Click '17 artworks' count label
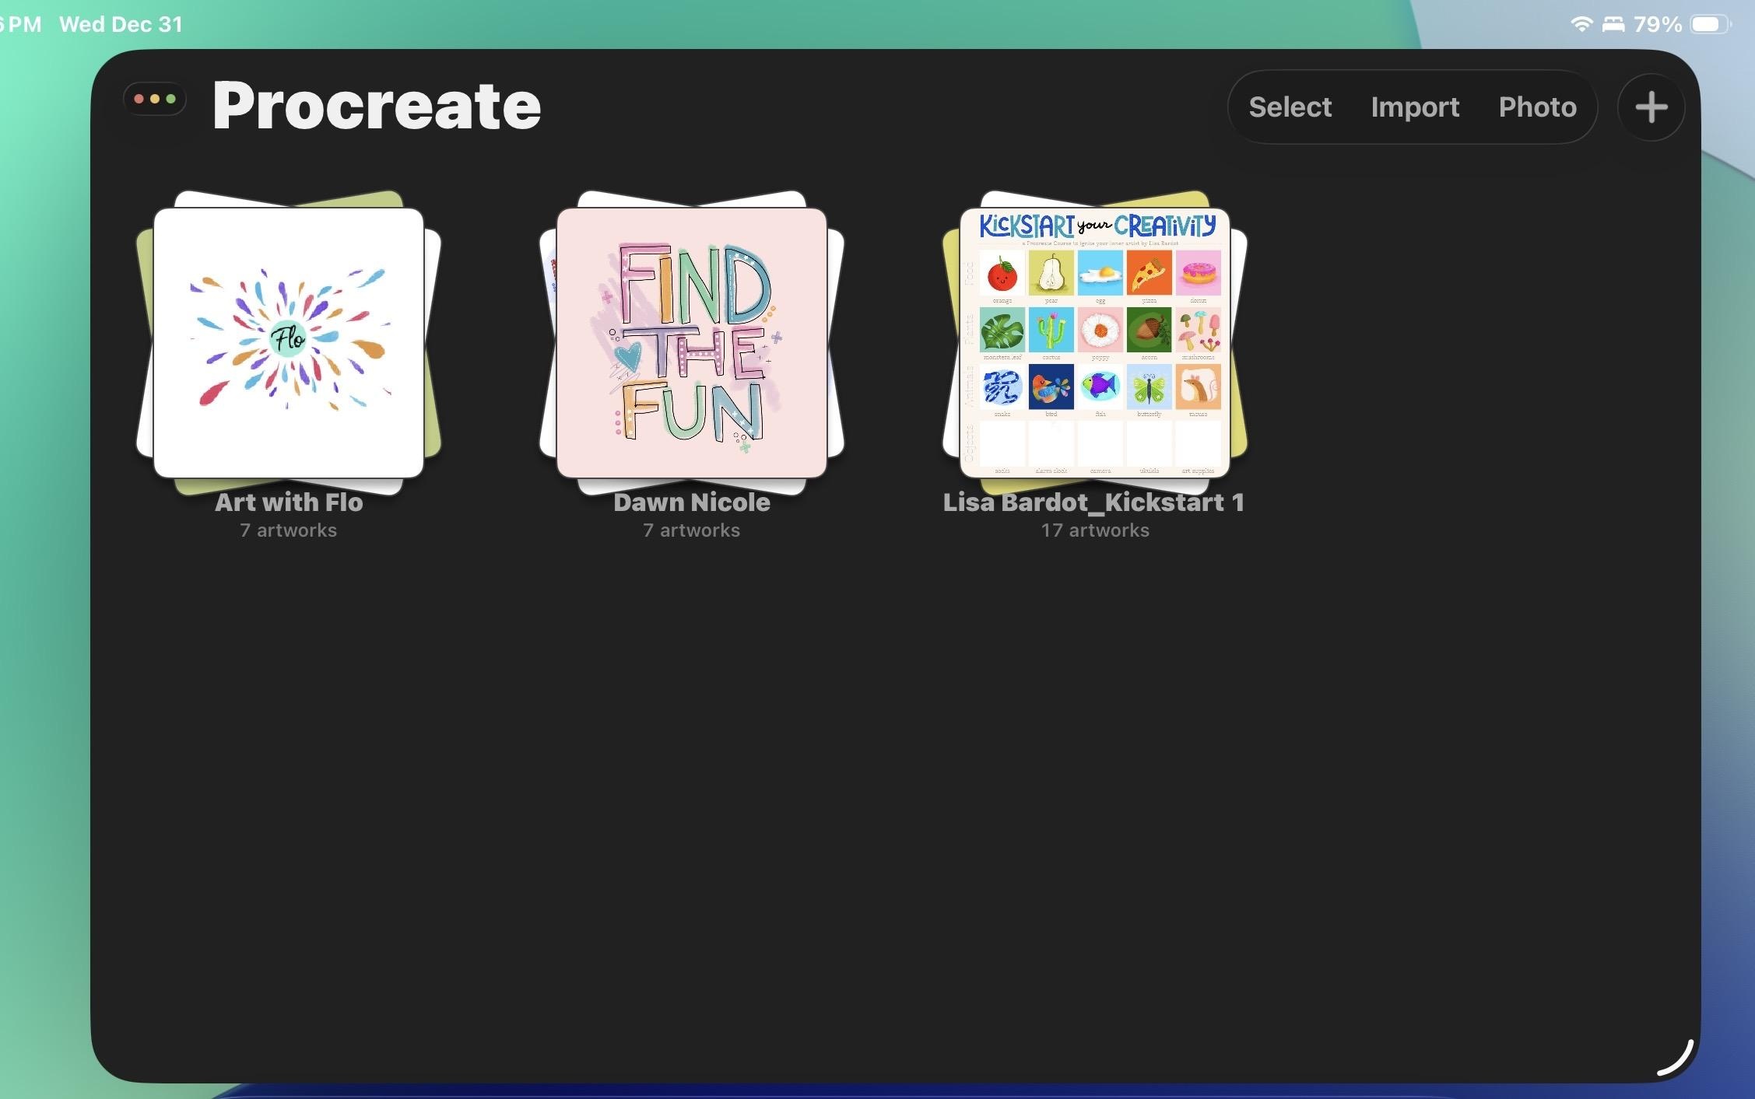1755x1099 pixels. (1095, 530)
